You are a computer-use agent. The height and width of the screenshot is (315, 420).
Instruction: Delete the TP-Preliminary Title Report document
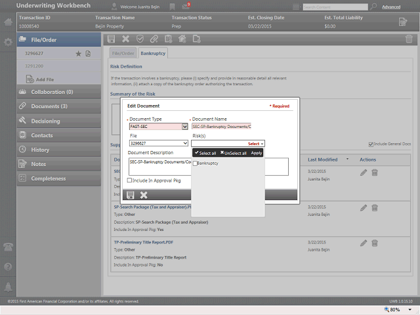[375, 243]
